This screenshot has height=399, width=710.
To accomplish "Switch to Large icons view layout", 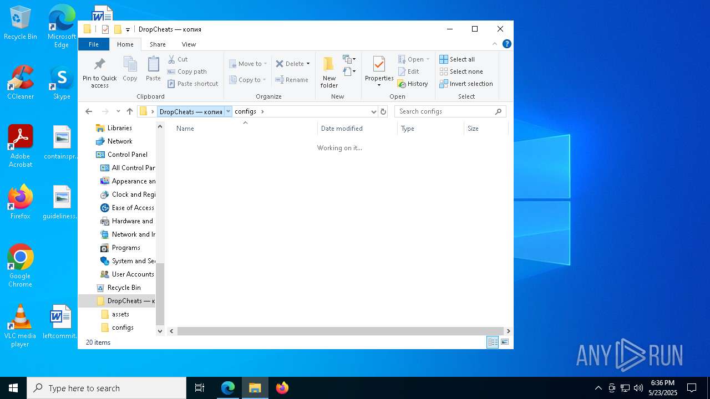I will point(505,342).
